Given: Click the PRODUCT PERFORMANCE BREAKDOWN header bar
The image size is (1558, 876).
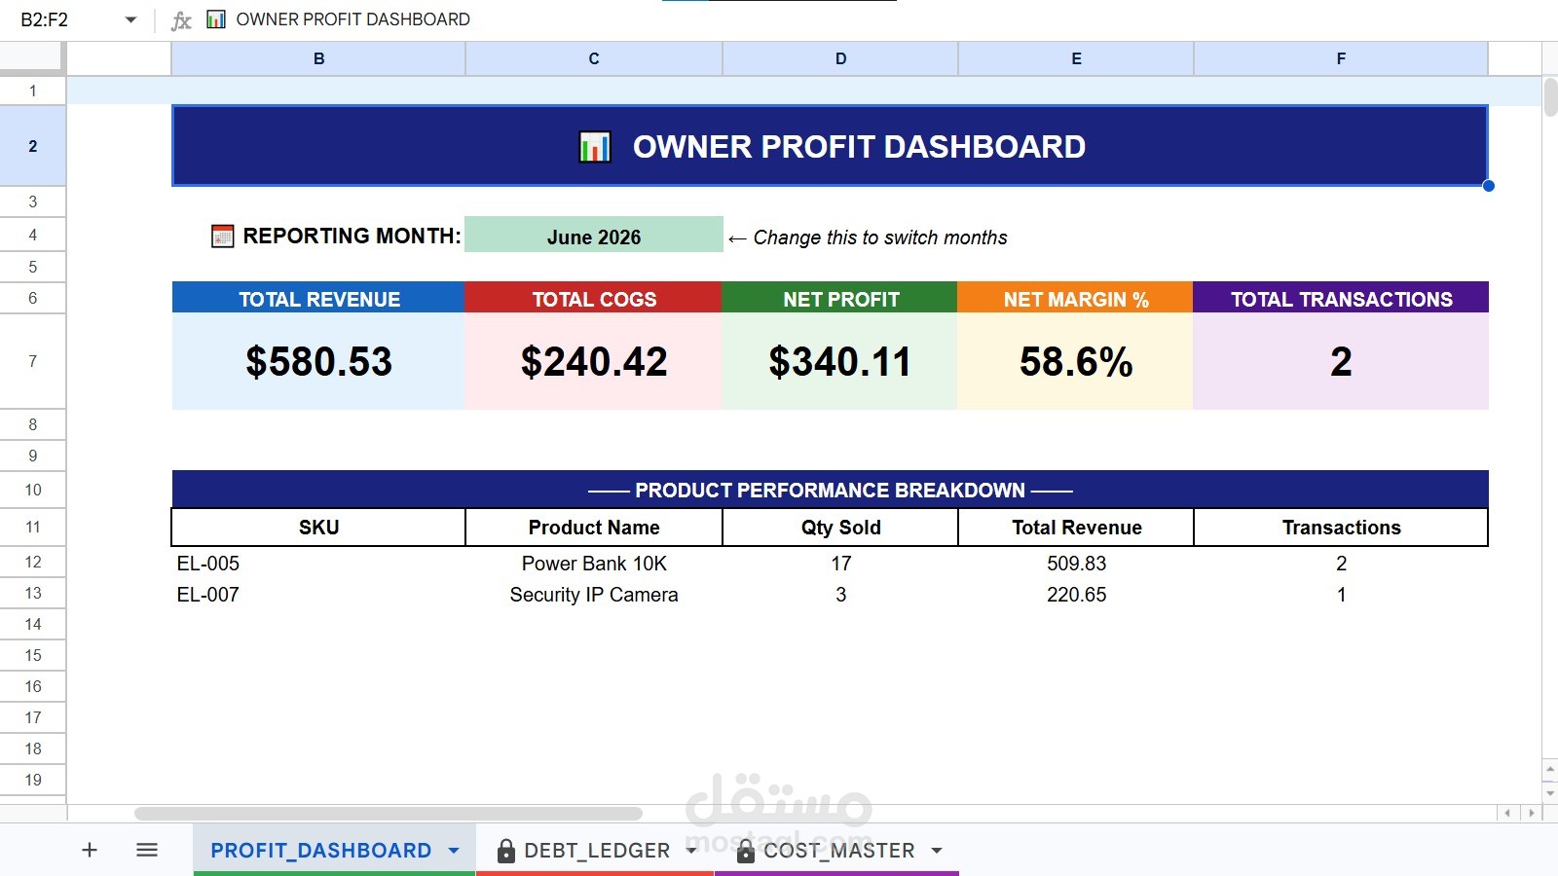Looking at the screenshot, I should (830, 490).
